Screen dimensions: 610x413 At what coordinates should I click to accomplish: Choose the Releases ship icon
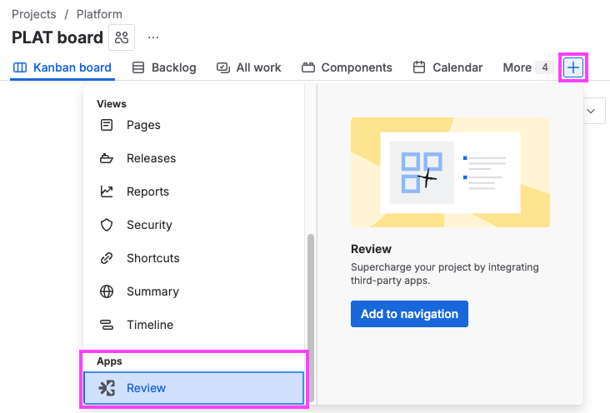pos(107,158)
